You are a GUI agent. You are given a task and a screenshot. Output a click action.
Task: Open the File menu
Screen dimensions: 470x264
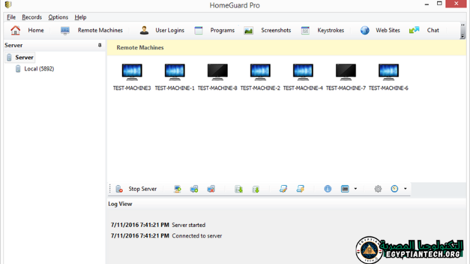point(11,17)
